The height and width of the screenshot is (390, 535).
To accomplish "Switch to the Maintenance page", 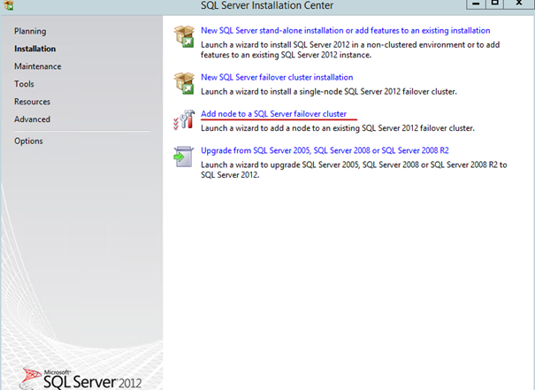I will tap(38, 66).
